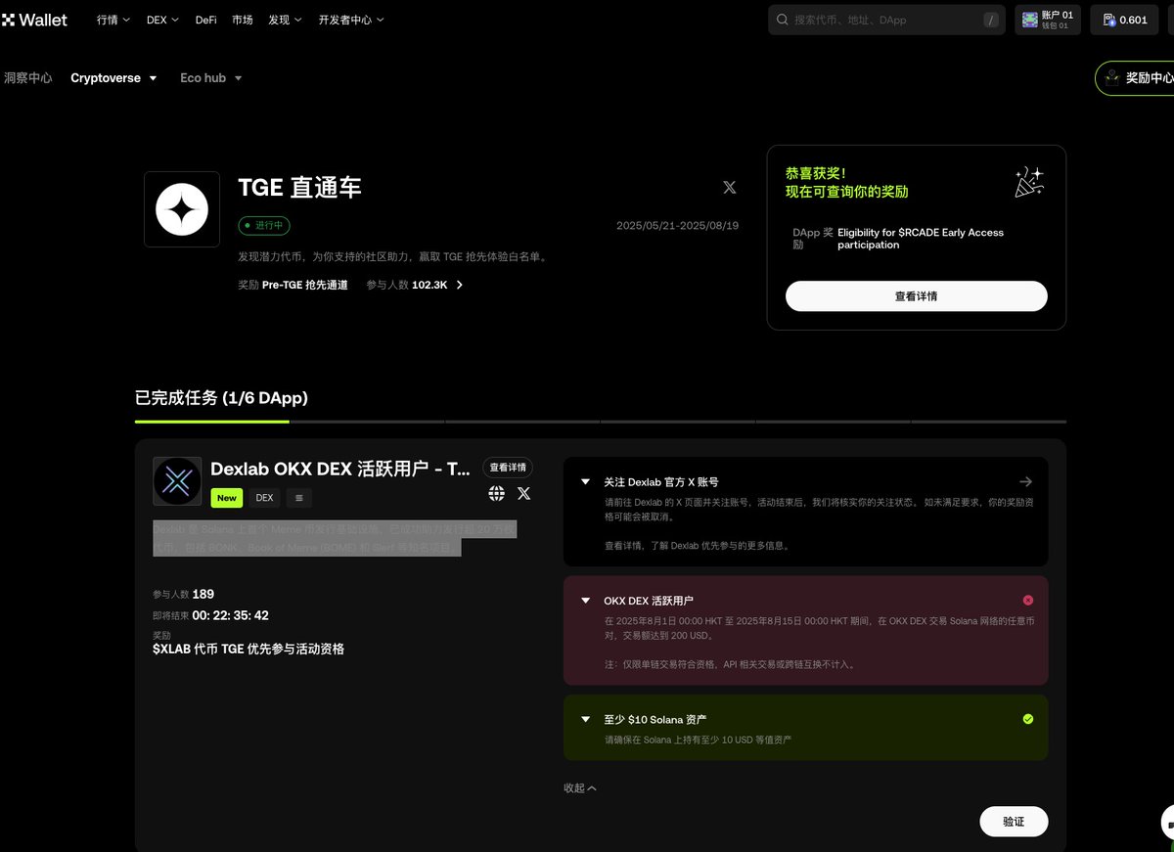Click the red error icon on OKX DEX 活跃用户
Viewport: 1174px width, 852px height.
click(1028, 600)
